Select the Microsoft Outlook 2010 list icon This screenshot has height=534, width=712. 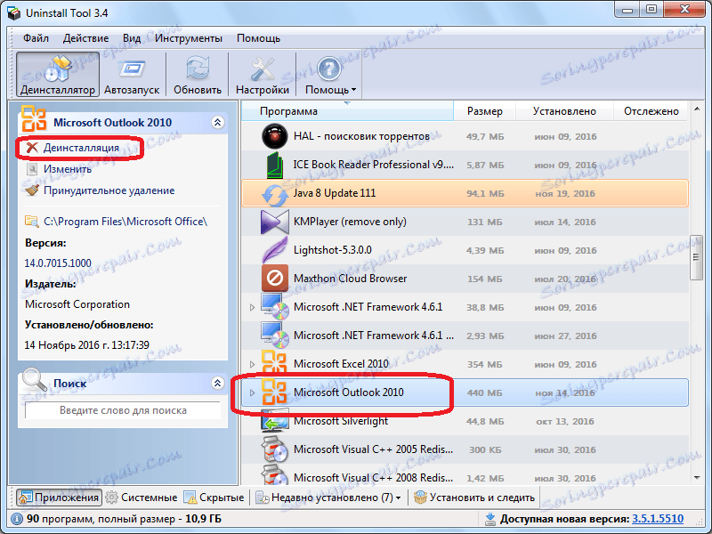pos(274,392)
